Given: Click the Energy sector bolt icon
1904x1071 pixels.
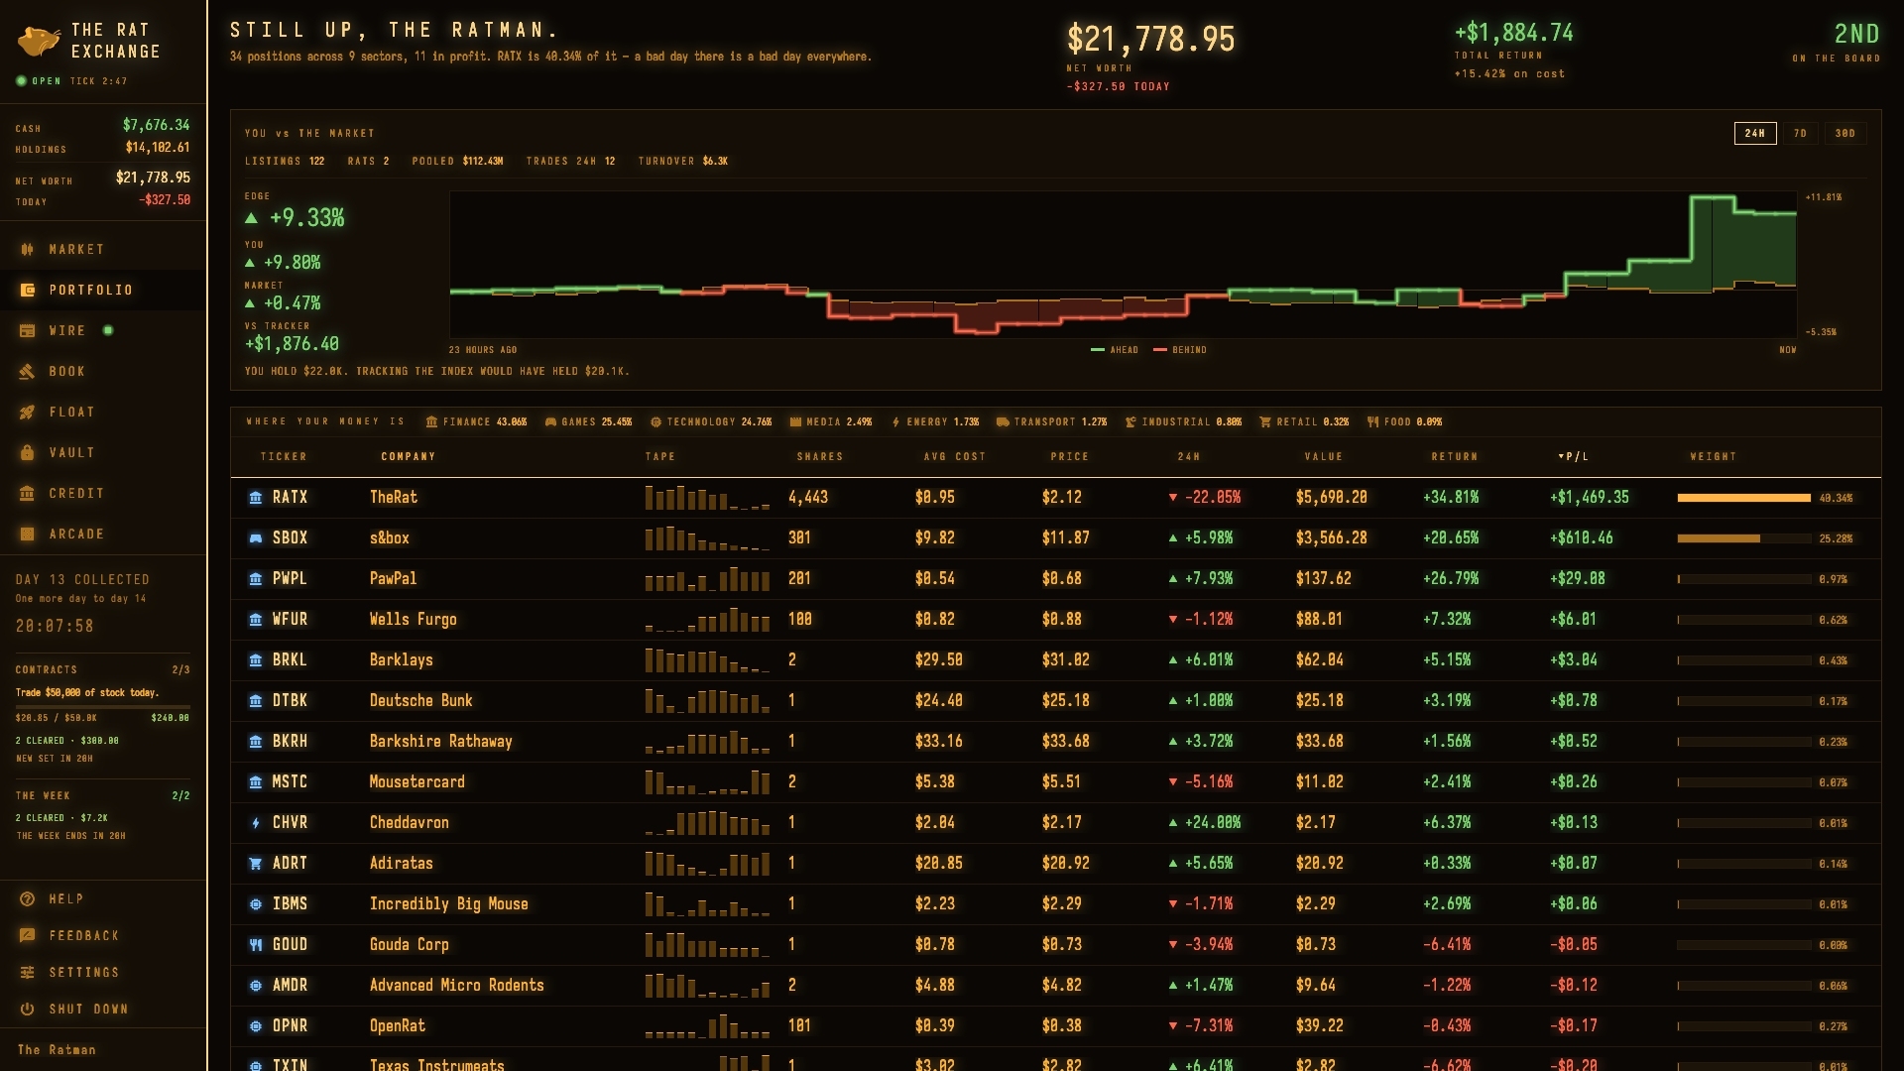Looking at the screenshot, I should [x=895, y=421].
